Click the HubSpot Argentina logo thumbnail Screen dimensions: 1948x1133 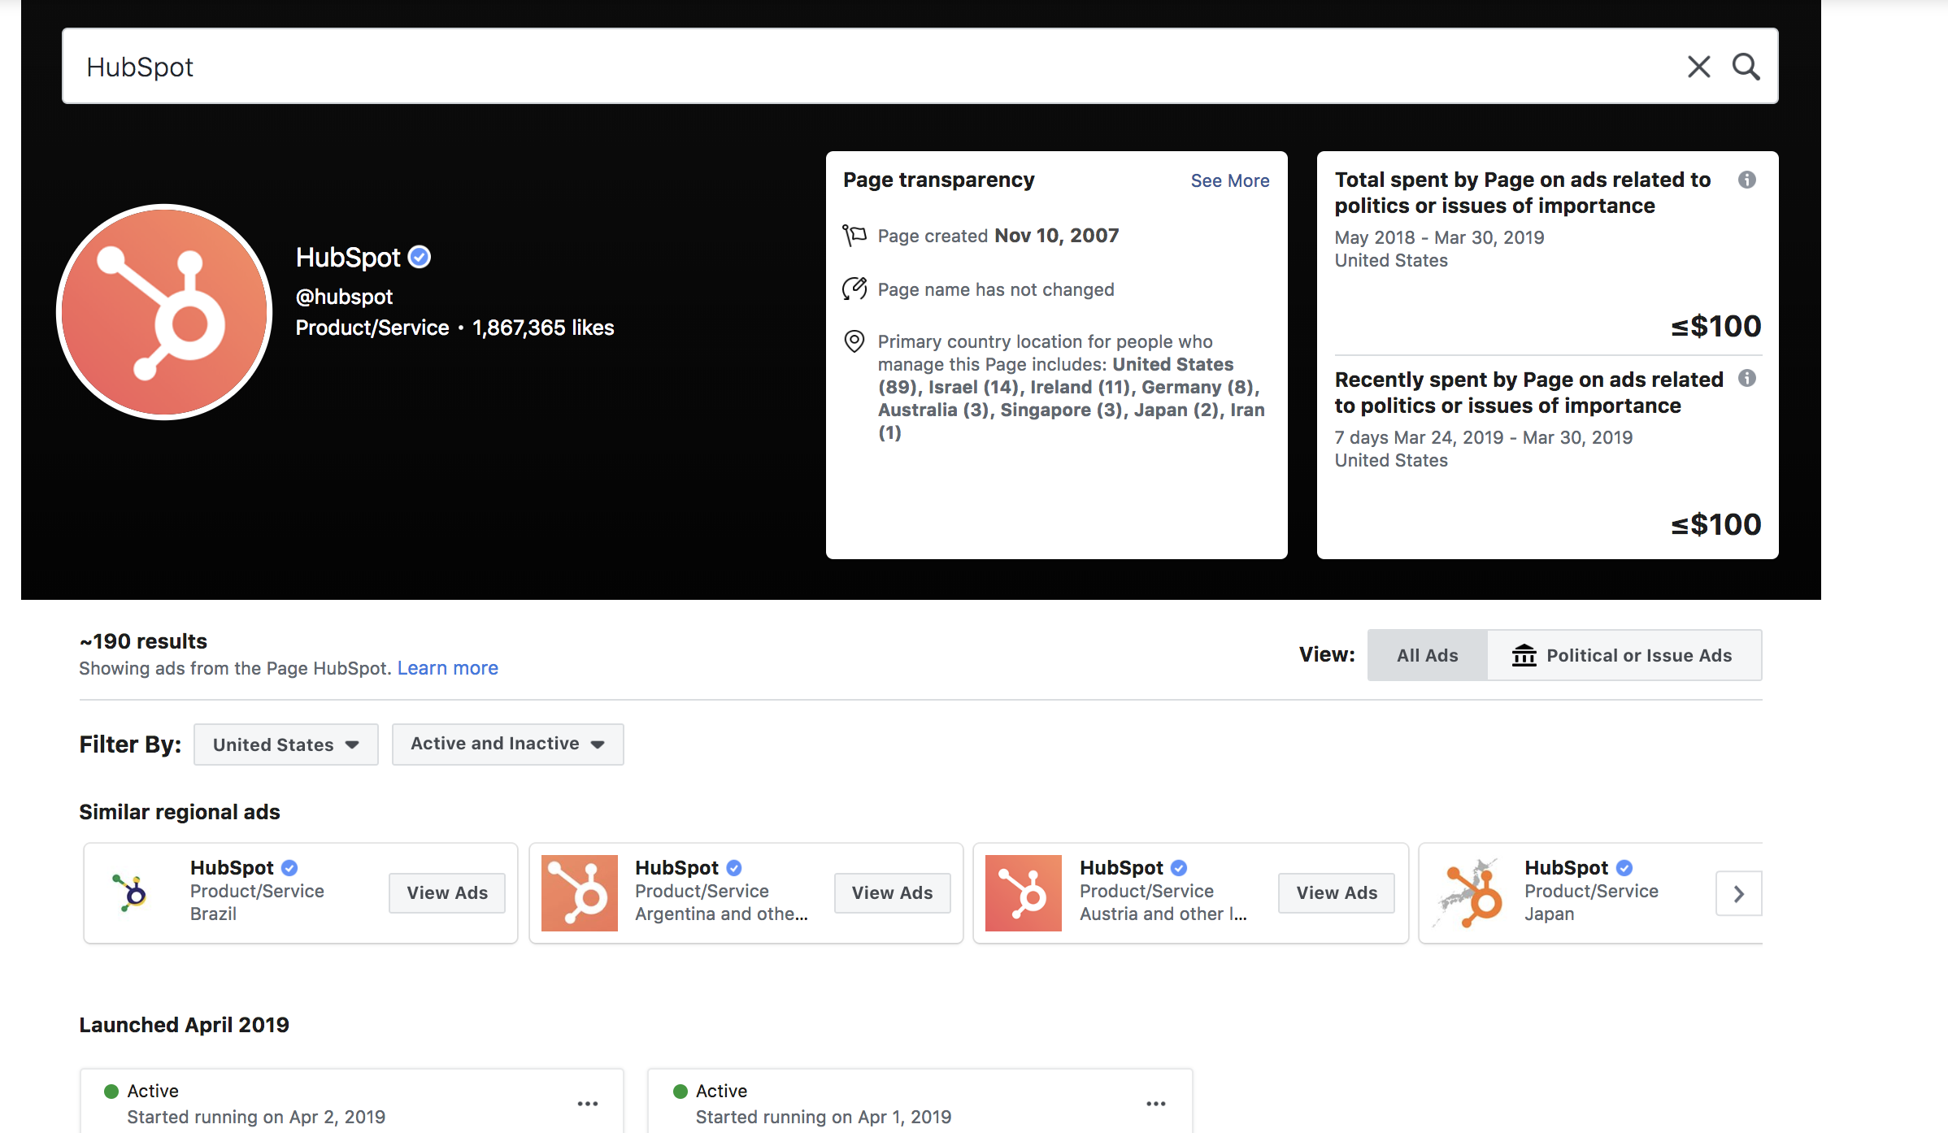(x=579, y=892)
